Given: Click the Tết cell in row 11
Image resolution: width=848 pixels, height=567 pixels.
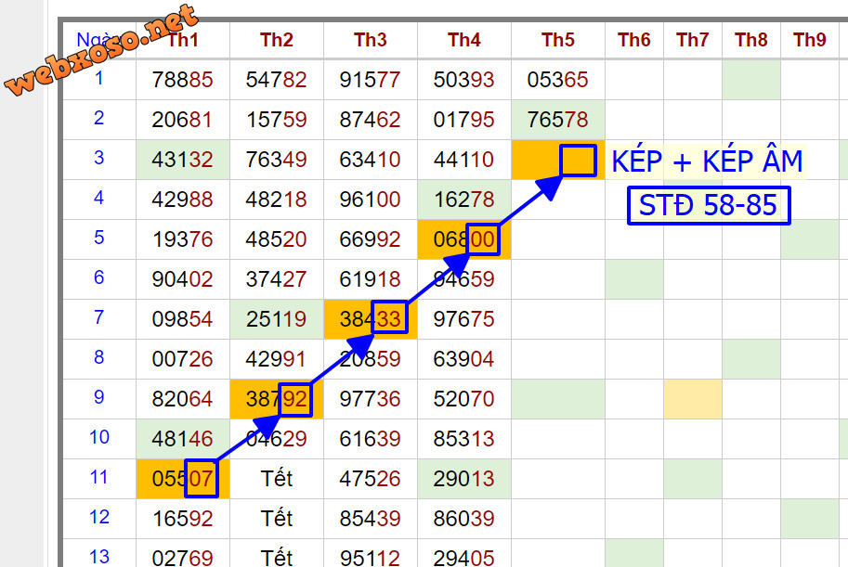Looking at the screenshot, I should point(277,479).
